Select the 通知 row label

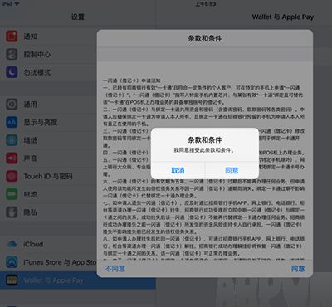click(31, 37)
